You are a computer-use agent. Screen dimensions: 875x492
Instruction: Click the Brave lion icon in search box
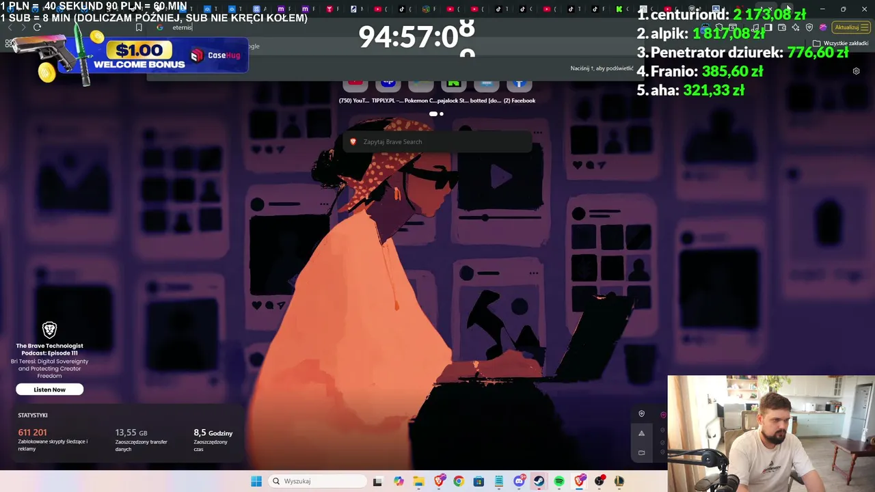[x=353, y=141]
